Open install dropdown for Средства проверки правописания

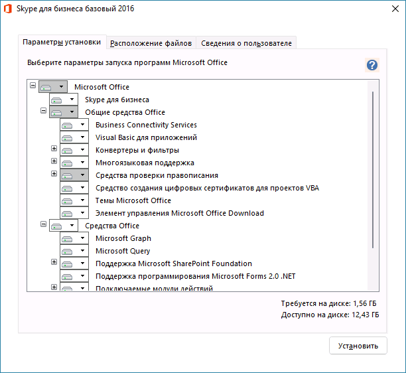pos(74,175)
